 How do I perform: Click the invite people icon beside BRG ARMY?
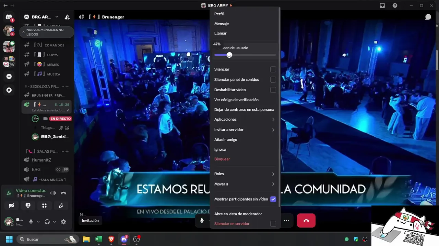pyautogui.click(x=67, y=17)
